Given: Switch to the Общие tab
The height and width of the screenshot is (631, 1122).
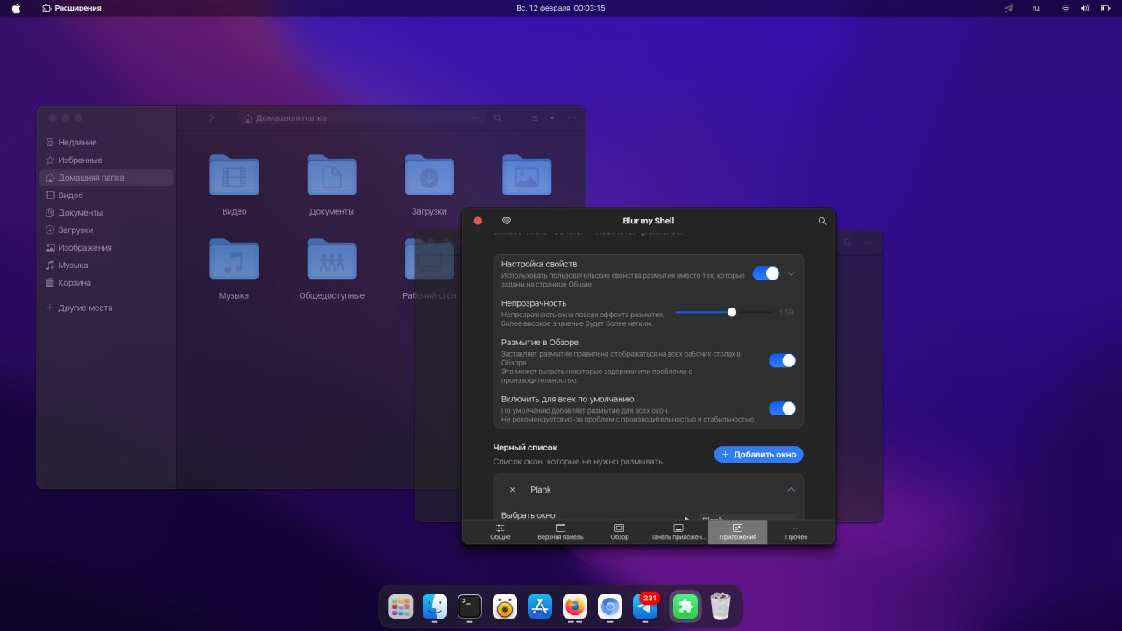Looking at the screenshot, I should tap(501, 532).
